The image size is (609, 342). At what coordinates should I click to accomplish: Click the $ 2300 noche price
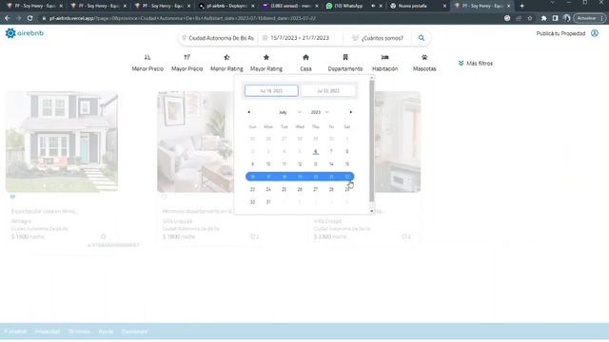coord(330,237)
